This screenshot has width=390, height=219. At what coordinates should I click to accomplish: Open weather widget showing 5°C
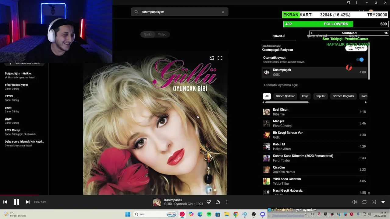(15, 214)
